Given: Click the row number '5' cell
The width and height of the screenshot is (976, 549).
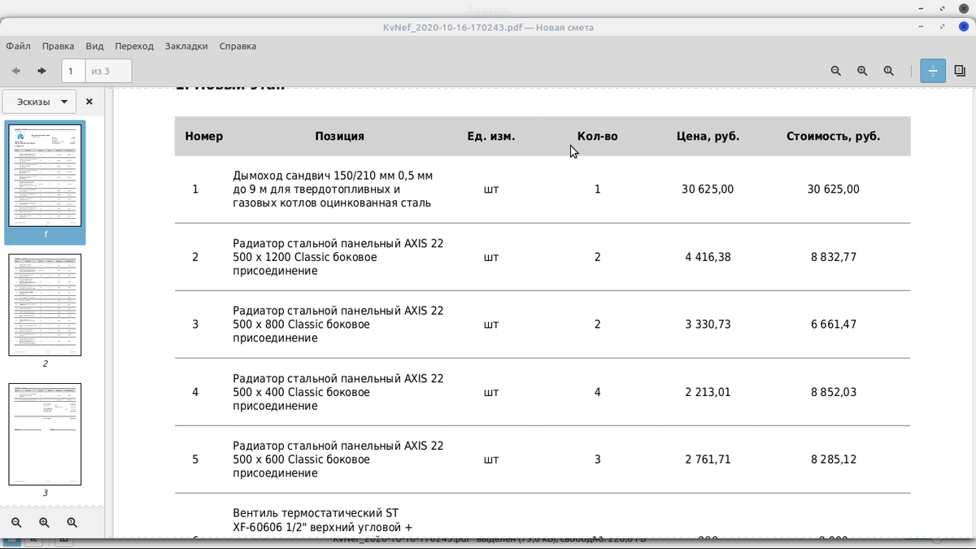Looking at the screenshot, I should pyautogui.click(x=195, y=460).
